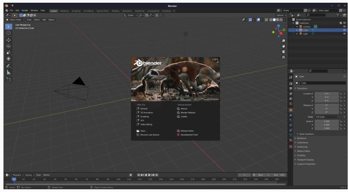
Task: Open the Physics properties tab
Action: coord(291,125)
